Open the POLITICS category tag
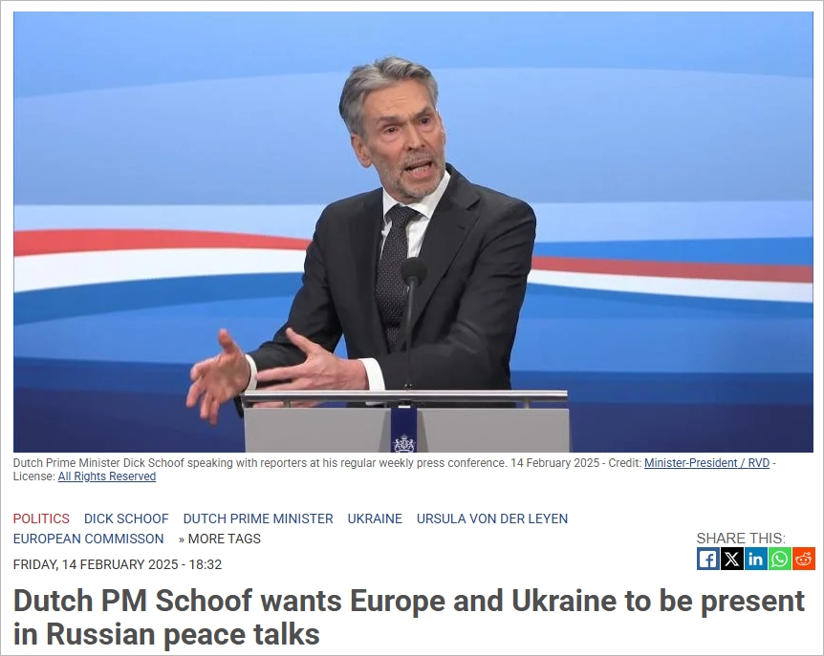This screenshot has width=824, height=656. click(x=41, y=518)
